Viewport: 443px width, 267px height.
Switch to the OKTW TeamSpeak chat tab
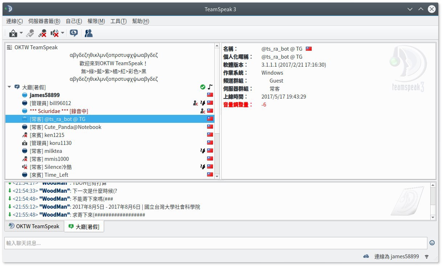(34, 226)
